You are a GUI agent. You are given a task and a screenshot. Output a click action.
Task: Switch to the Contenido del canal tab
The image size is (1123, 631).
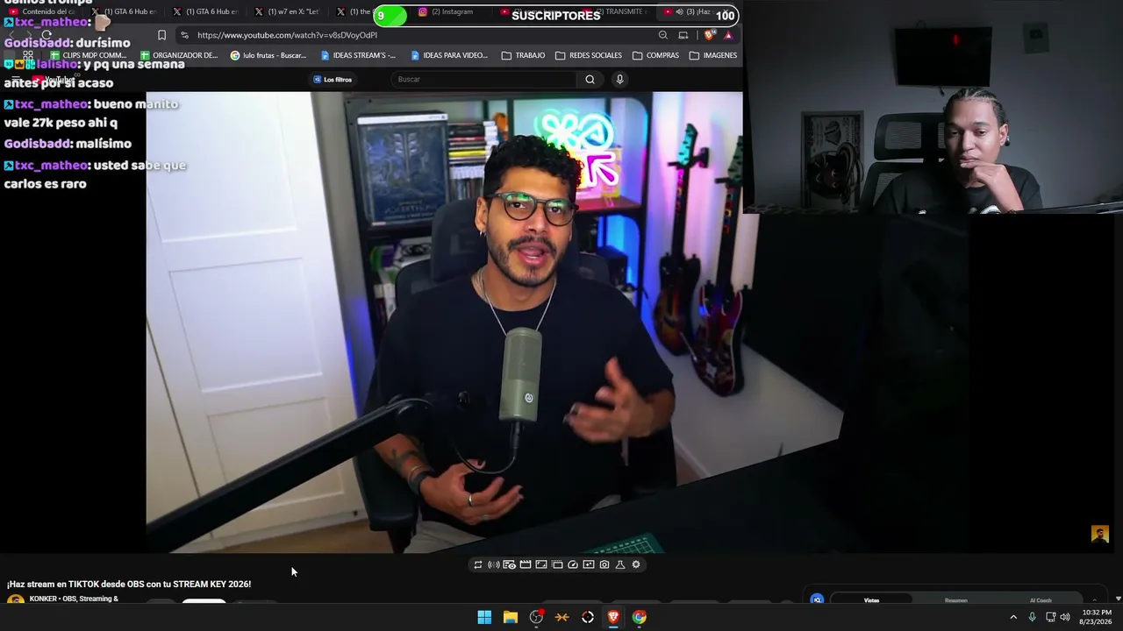pyautogui.click(x=44, y=12)
